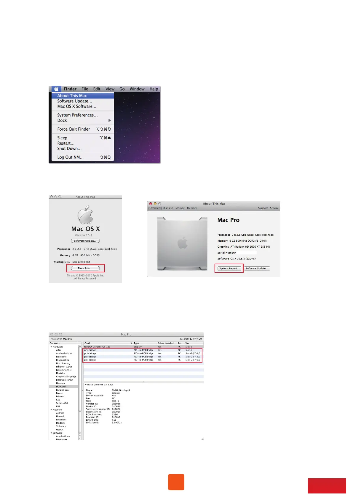Image resolution: width=353 pixels, height=500 pixels.
Task: Click Software Update... button under Version 10.8
Action: point(85,241)
